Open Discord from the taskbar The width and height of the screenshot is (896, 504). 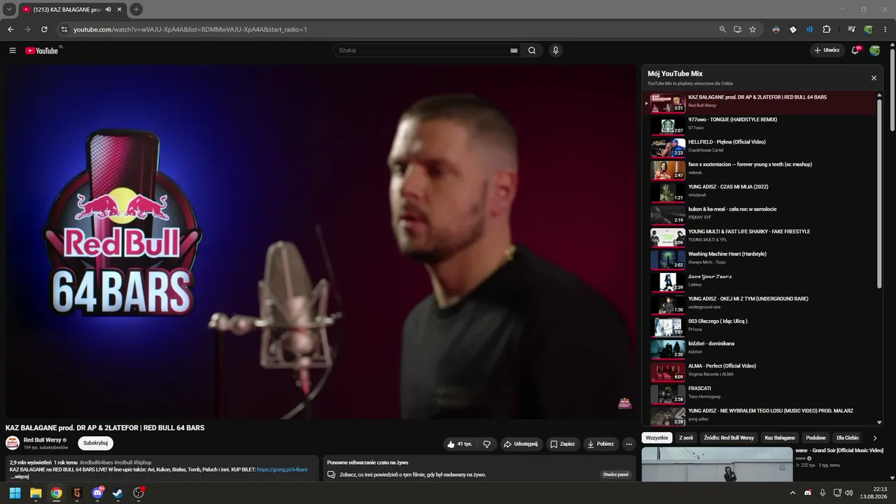coord(97,493)
